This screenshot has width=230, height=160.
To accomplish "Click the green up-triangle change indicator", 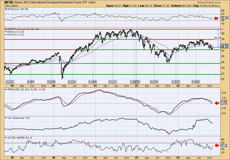I will click(220, 6).
